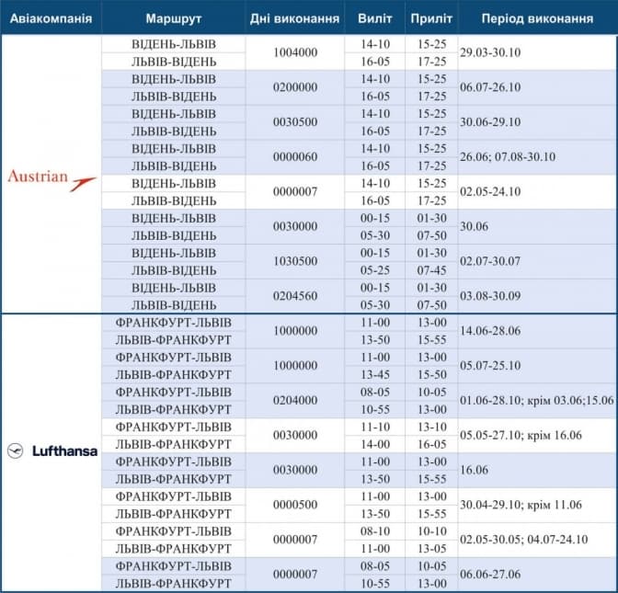The height and width of the screenshot is (593, 618).
Task: Click days cell with value 1030500
Action: click(x=295, y=261)
